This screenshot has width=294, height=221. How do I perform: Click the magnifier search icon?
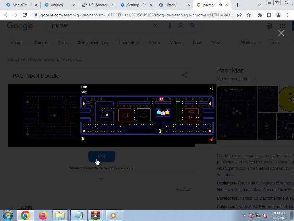(x=192, y=26)
